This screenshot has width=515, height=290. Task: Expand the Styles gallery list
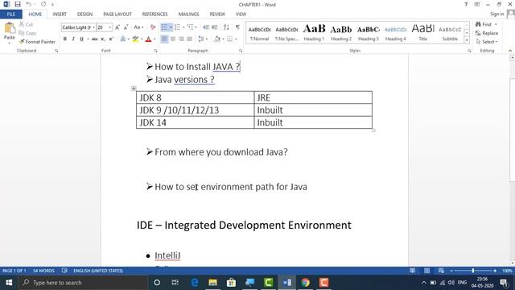467,40
